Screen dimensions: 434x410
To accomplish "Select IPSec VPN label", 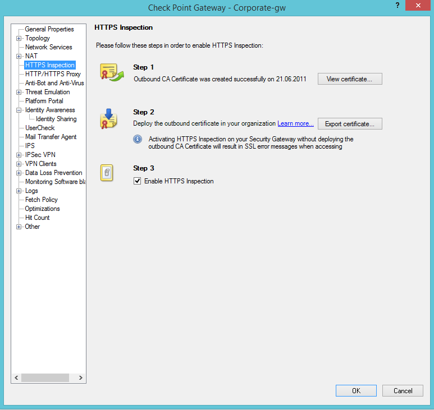I will coord(40,155).
